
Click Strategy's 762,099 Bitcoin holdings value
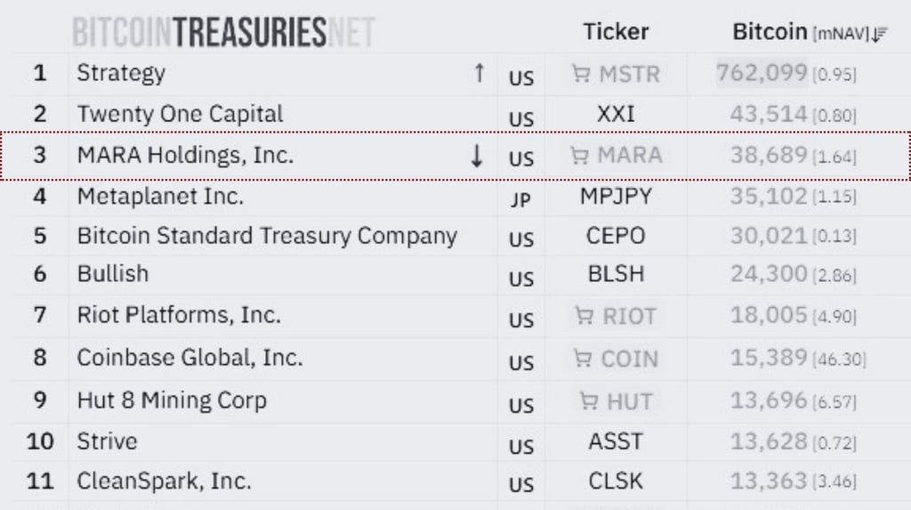pos(762,73)
